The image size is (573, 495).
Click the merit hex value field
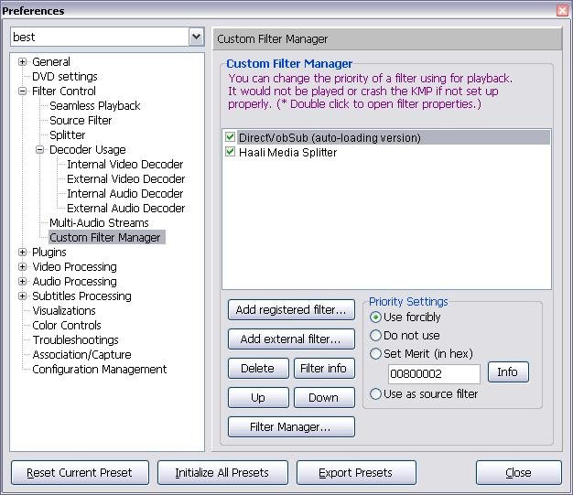434,374
